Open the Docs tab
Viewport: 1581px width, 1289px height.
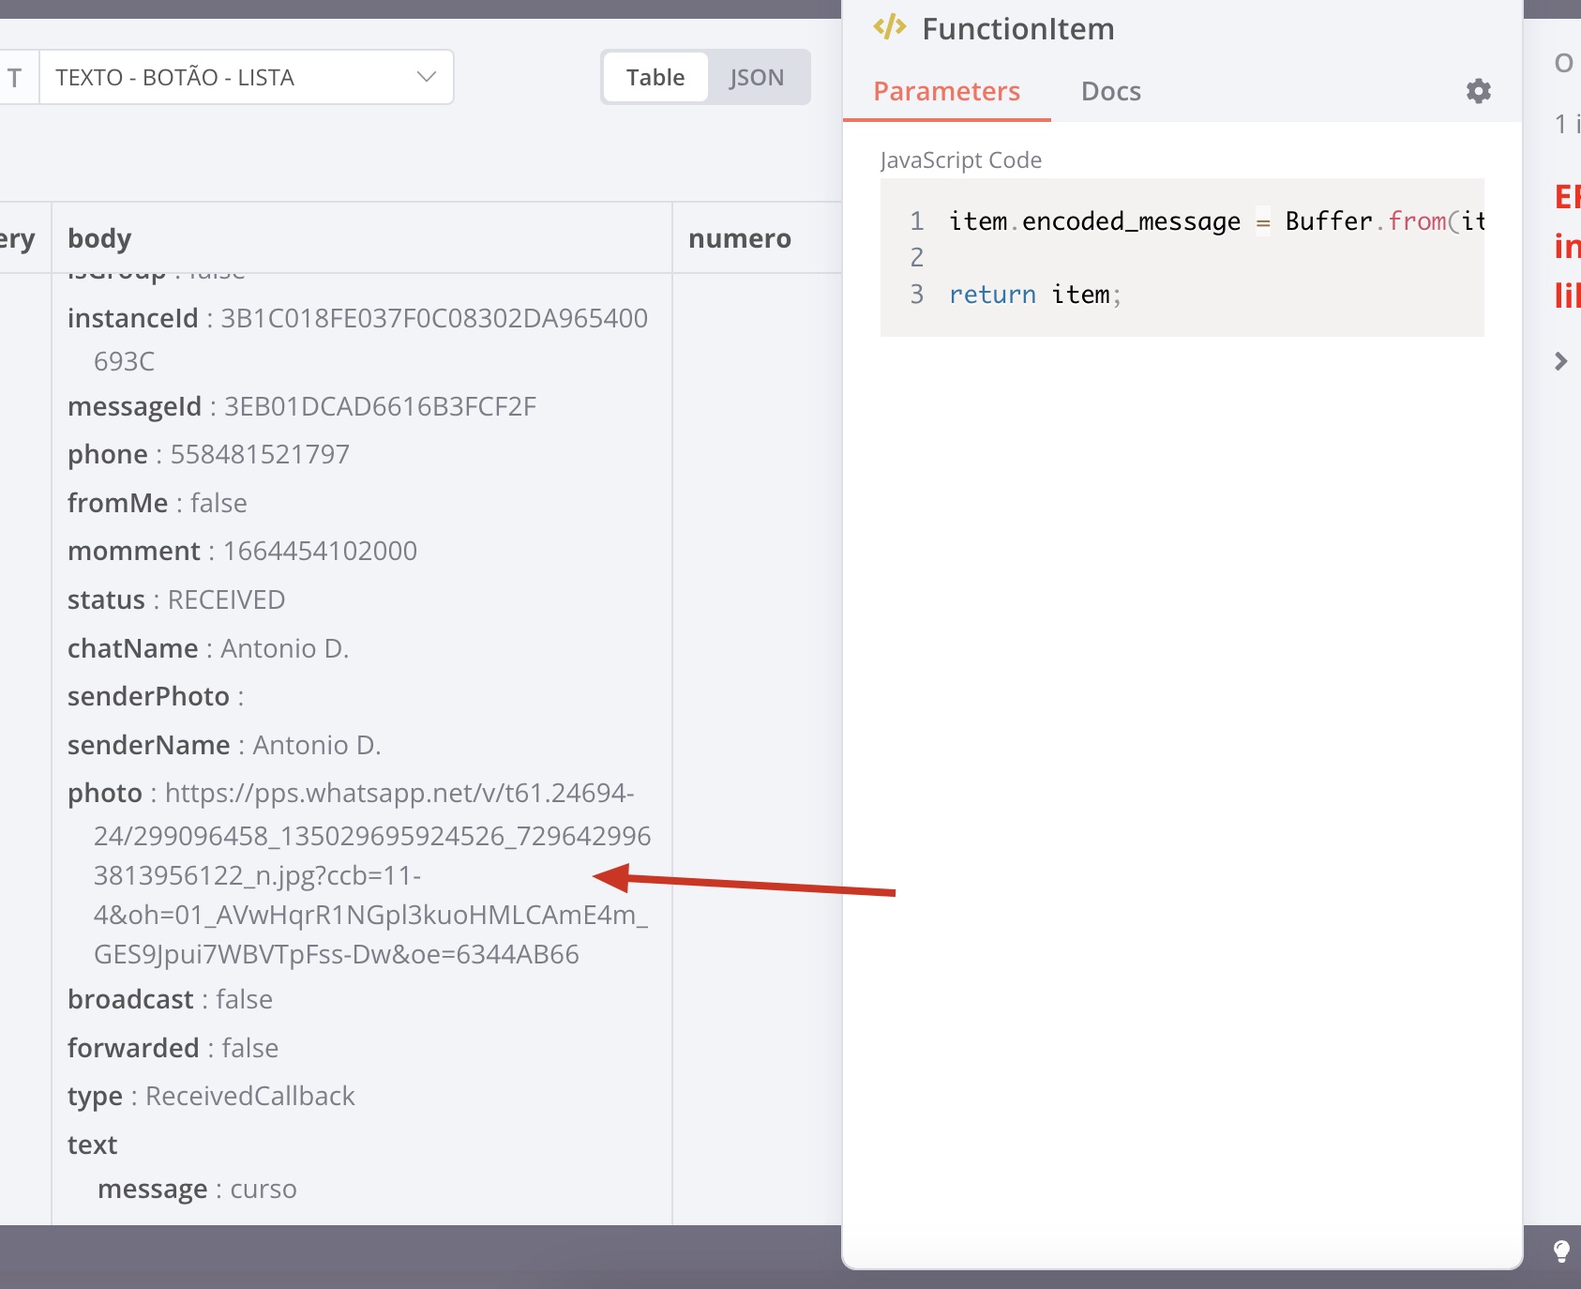click(1111, 91)
